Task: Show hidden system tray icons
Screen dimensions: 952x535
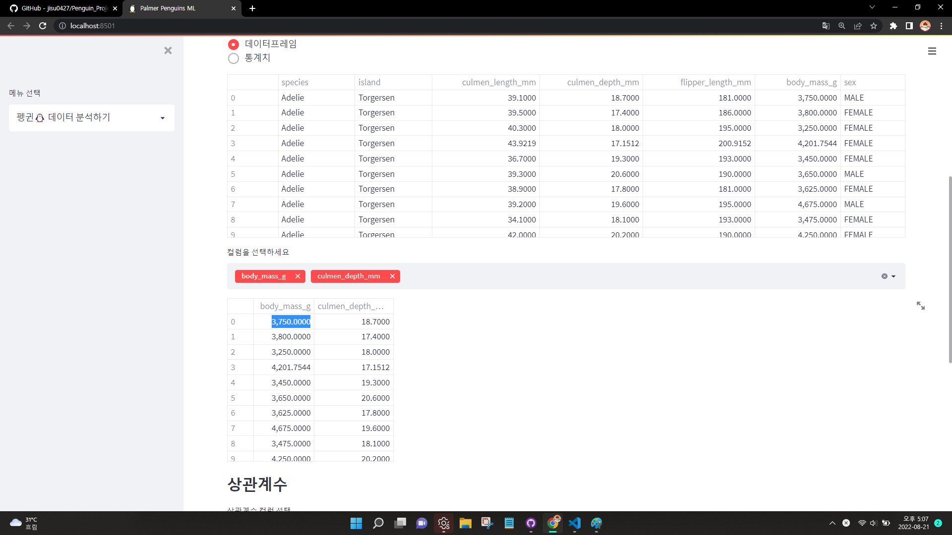Action: click(833, 523)
